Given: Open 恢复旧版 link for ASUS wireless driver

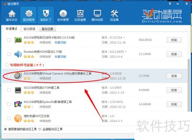Looking at the screenshot, I should (60, 42).
